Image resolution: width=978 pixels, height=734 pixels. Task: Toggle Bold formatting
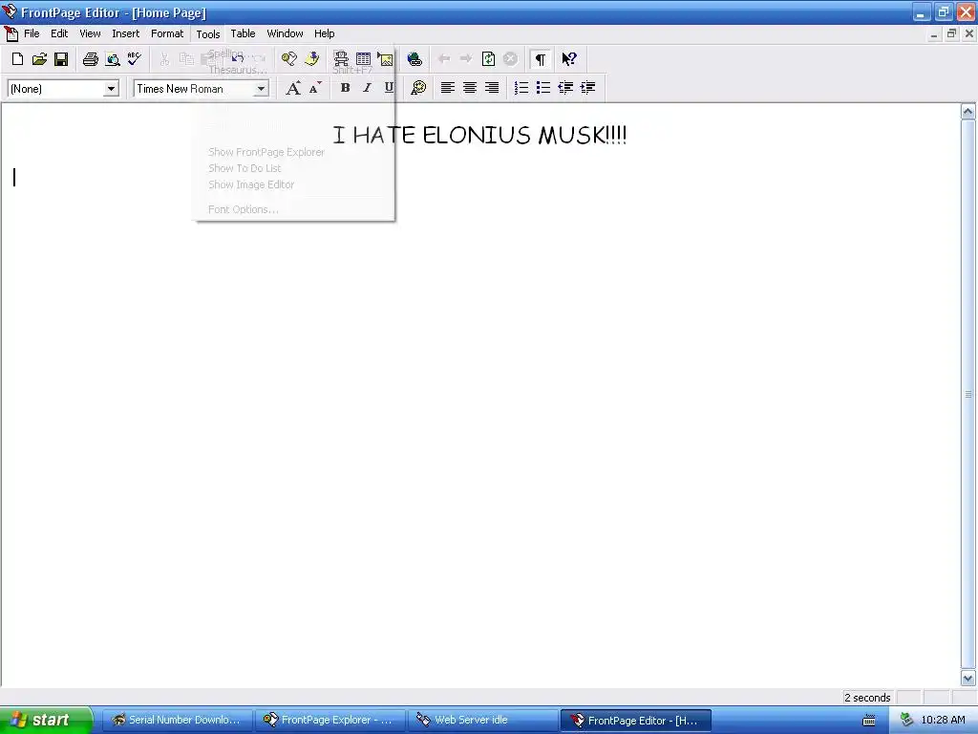[x=345, y=88]
